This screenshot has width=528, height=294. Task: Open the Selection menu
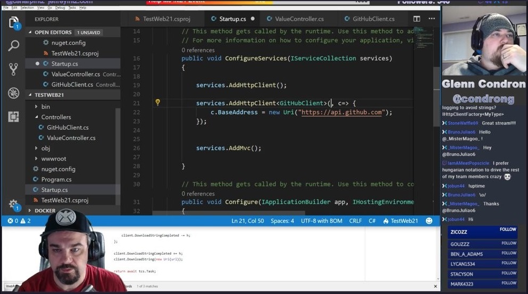[x=27, y=7]
